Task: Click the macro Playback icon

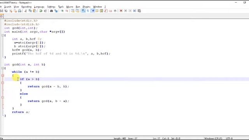Action: tap(130, 11)
